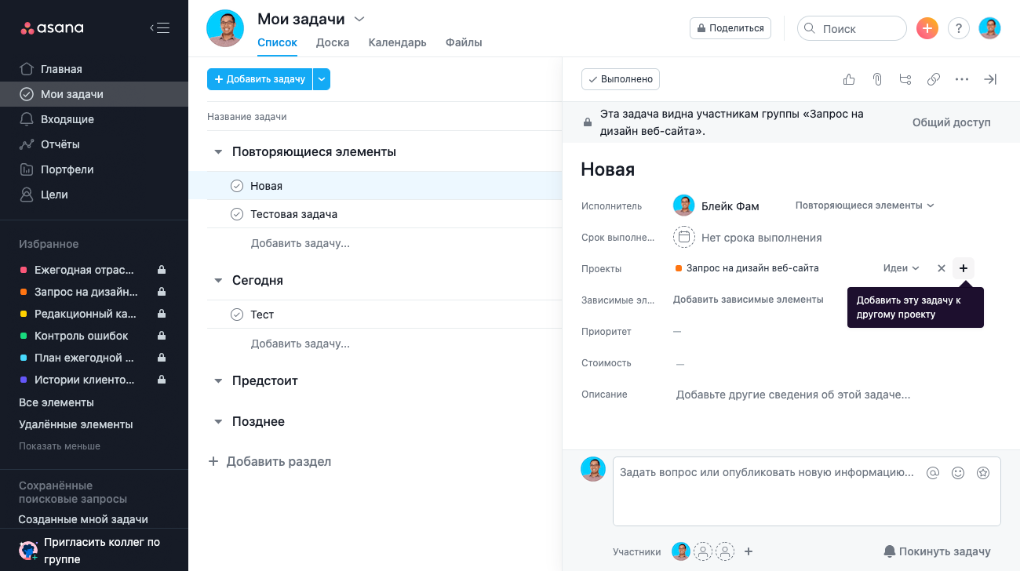This screenshot has height=571, width=1020.
Task: Collapse the sidebar with the menu icon
Action: (x=159, y=28)
